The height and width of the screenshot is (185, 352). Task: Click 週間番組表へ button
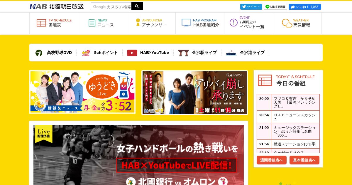pos(272,160)
